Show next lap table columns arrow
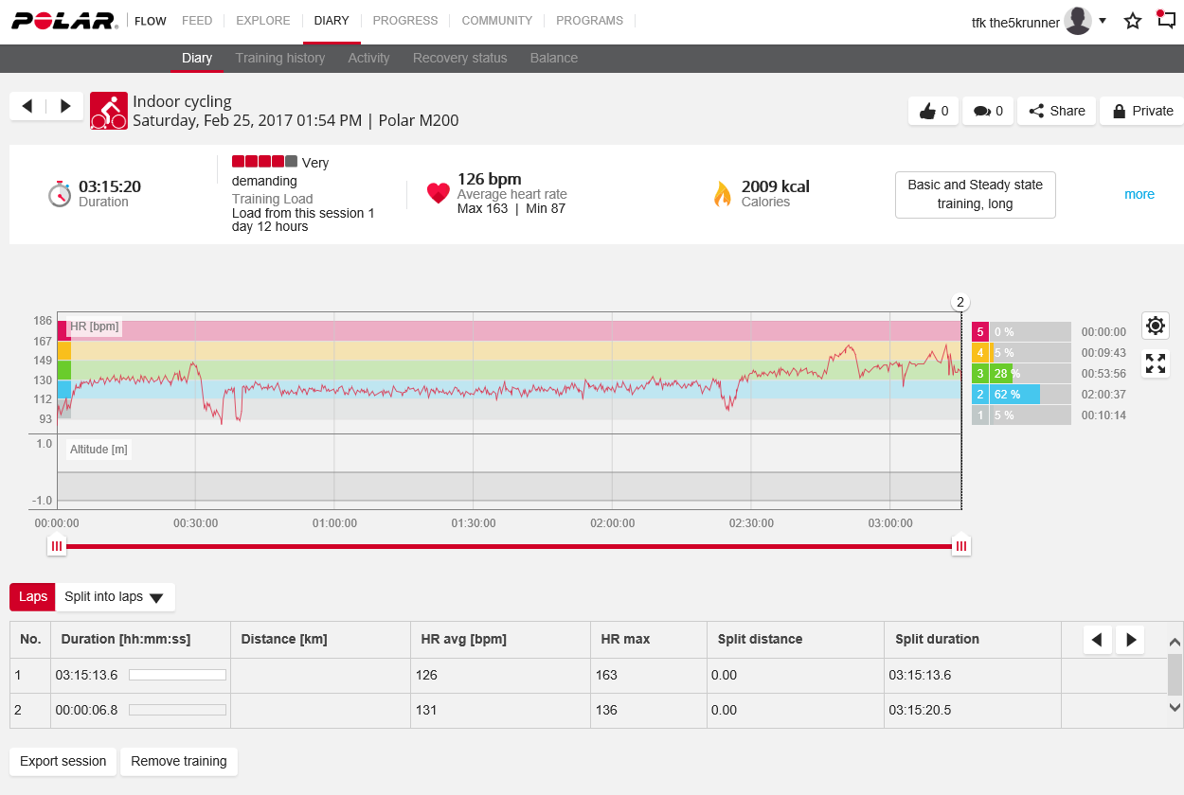The height and width of the screenshot is (795, 1184). (1130, 640)
